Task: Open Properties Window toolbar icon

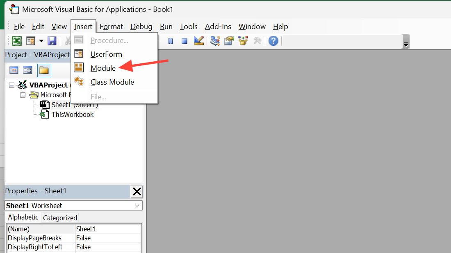Action: pos(229,41)
